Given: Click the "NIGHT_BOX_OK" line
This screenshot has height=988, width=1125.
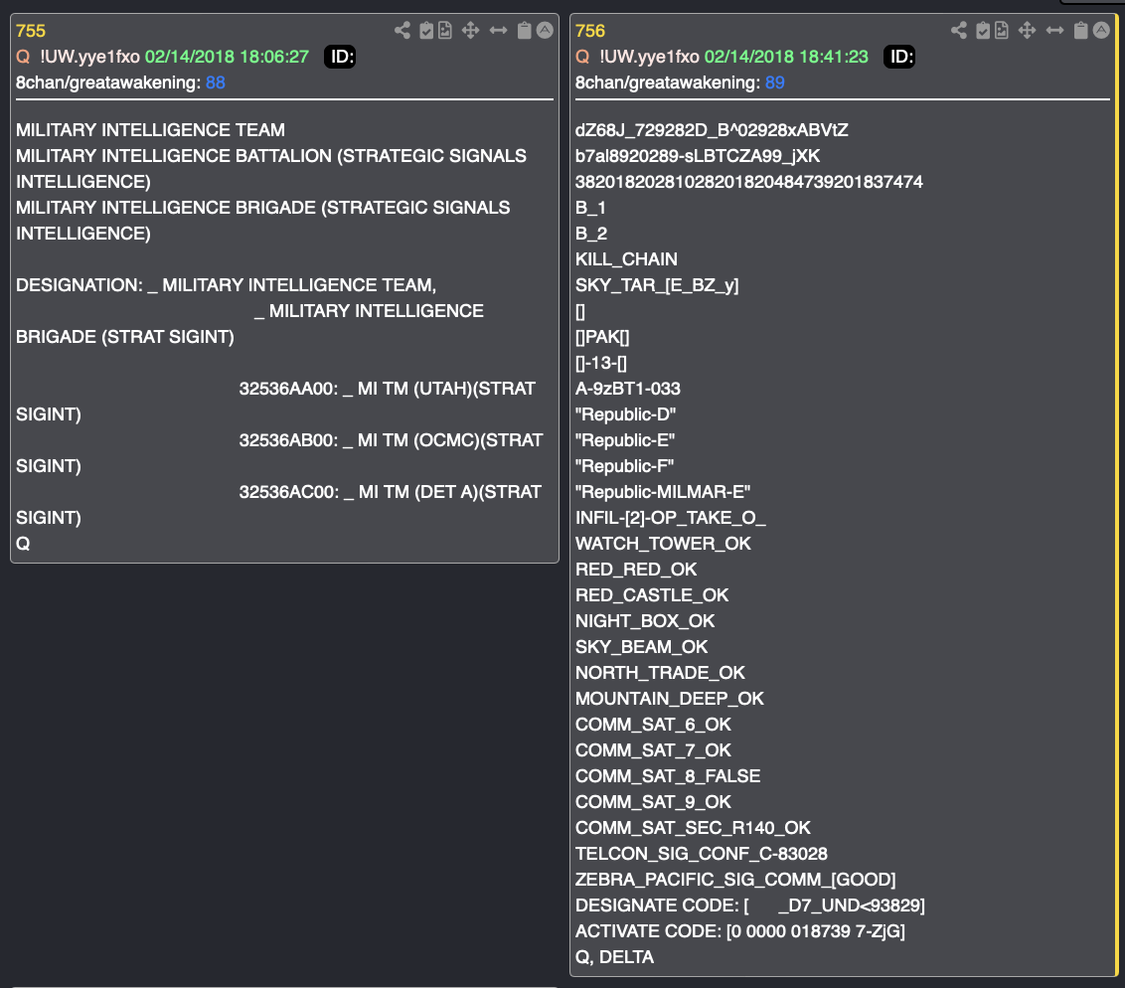Looking at the screenshot, I should pos(645,620).
